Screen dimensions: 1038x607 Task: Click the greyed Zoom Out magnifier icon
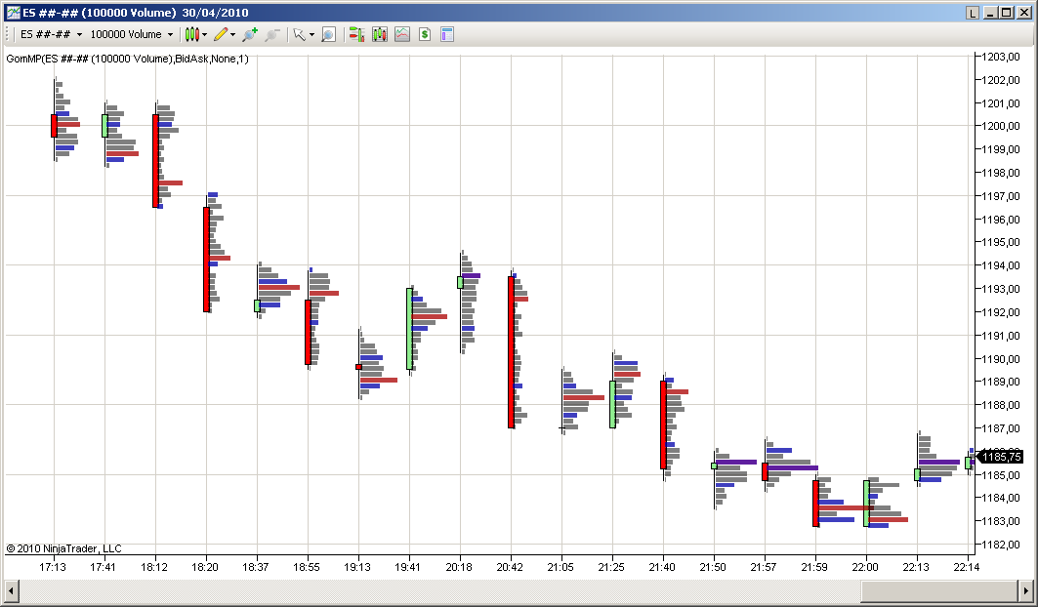(272, 34)
